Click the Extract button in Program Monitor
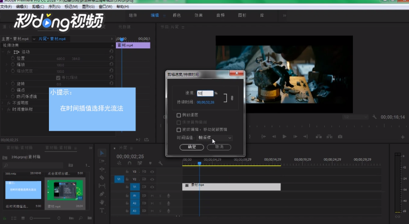Screen dimensions: 409x224 pos(330,137)
